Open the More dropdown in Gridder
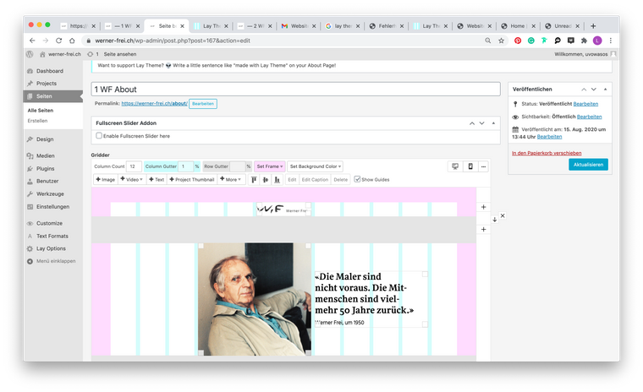Image resolution: width=643 pixels, height=392 pixels. (x=230, y=179)
